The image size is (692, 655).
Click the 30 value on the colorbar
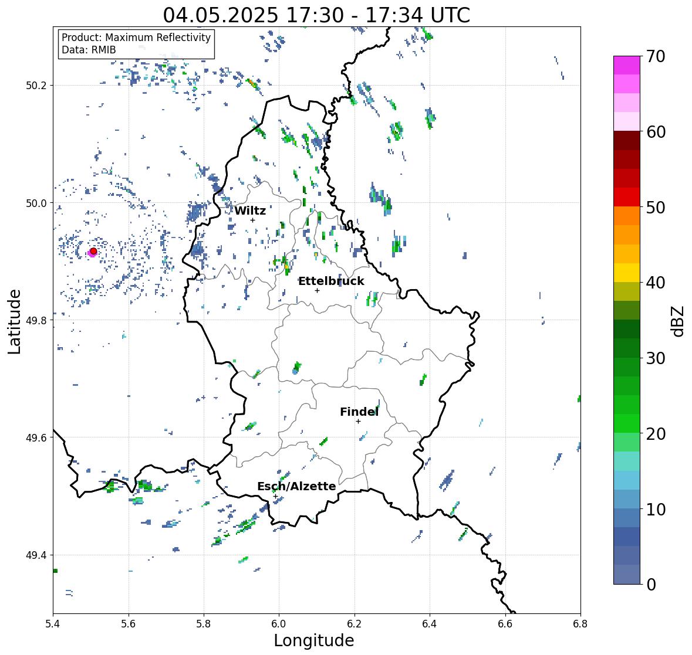656,358
